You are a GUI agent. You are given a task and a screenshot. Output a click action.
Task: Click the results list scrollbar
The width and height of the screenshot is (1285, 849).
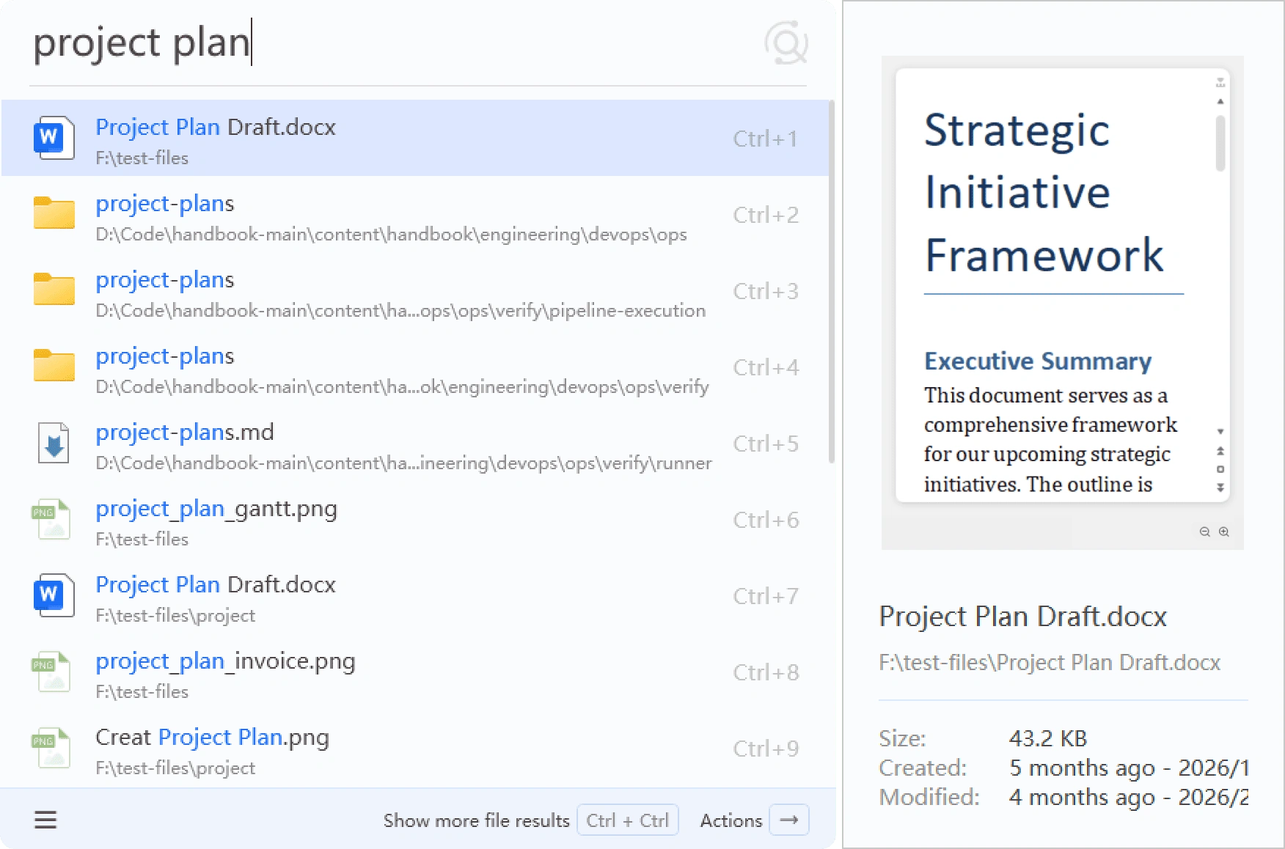[832, 282]
